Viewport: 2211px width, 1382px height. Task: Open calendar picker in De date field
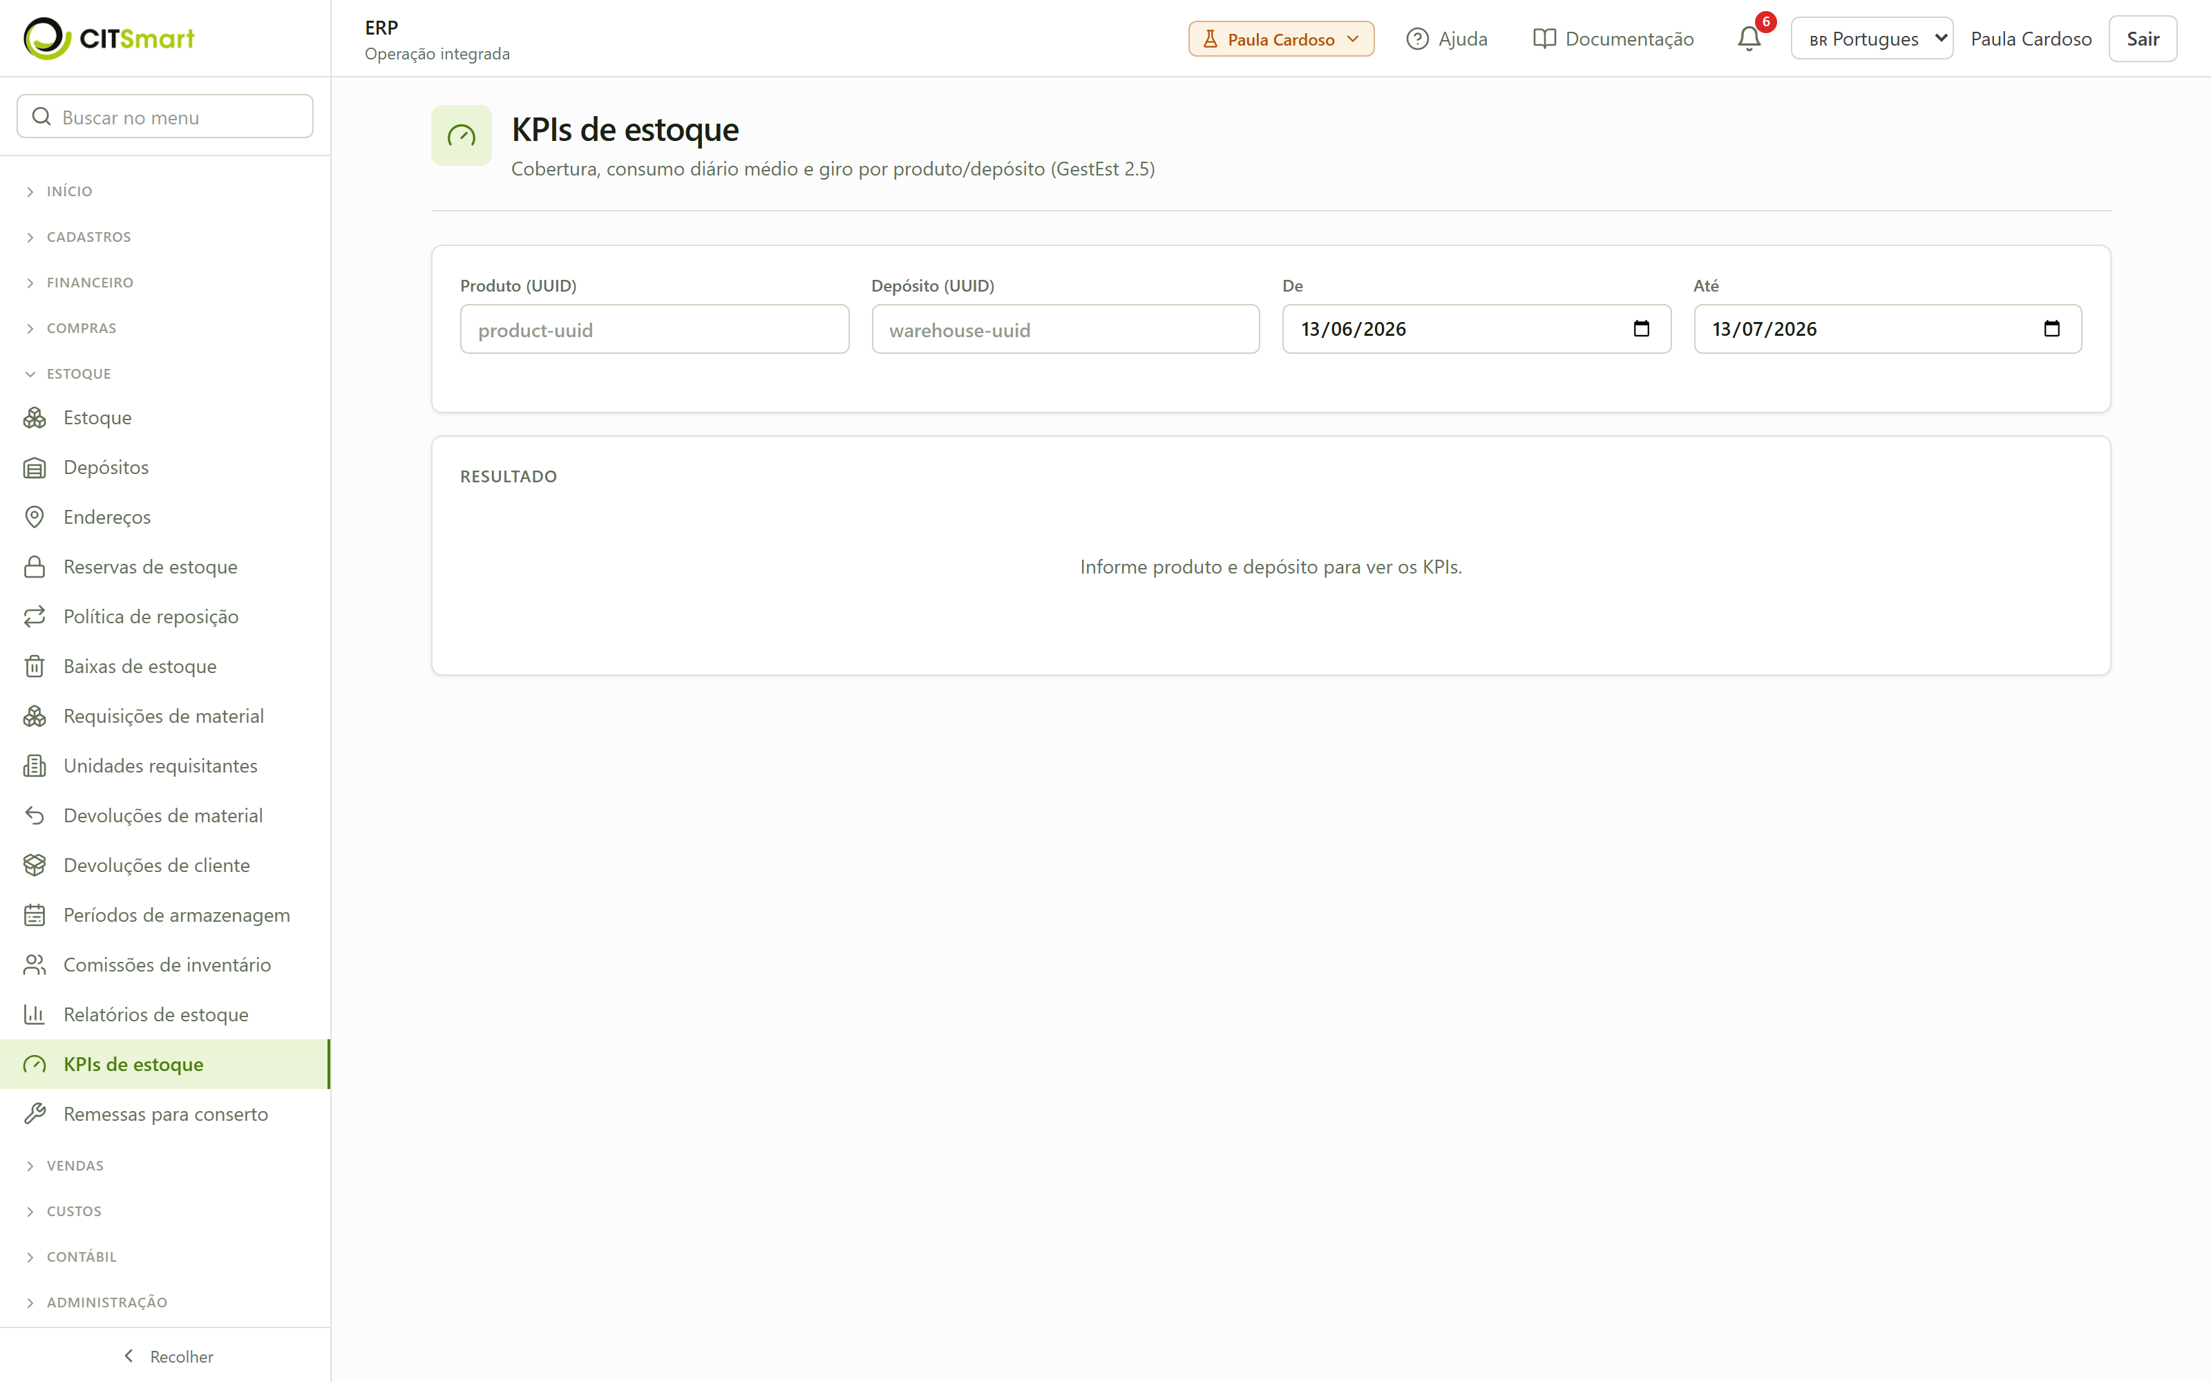[x=1641, y=329]
